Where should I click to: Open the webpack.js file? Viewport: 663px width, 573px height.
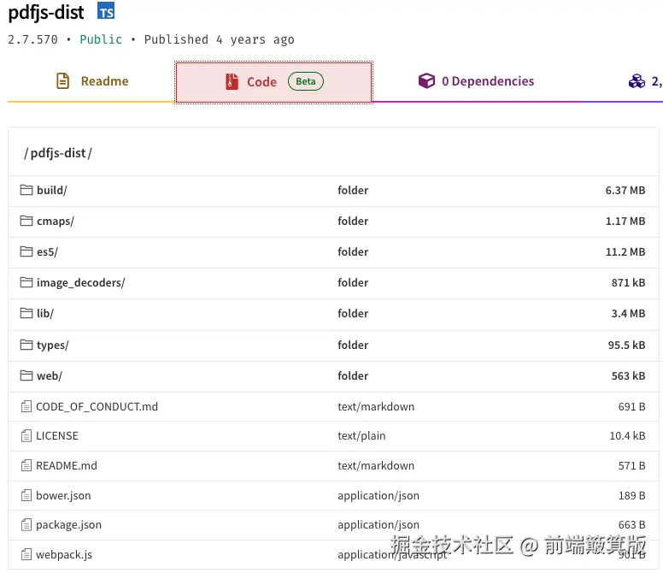[x=64, y=554]
